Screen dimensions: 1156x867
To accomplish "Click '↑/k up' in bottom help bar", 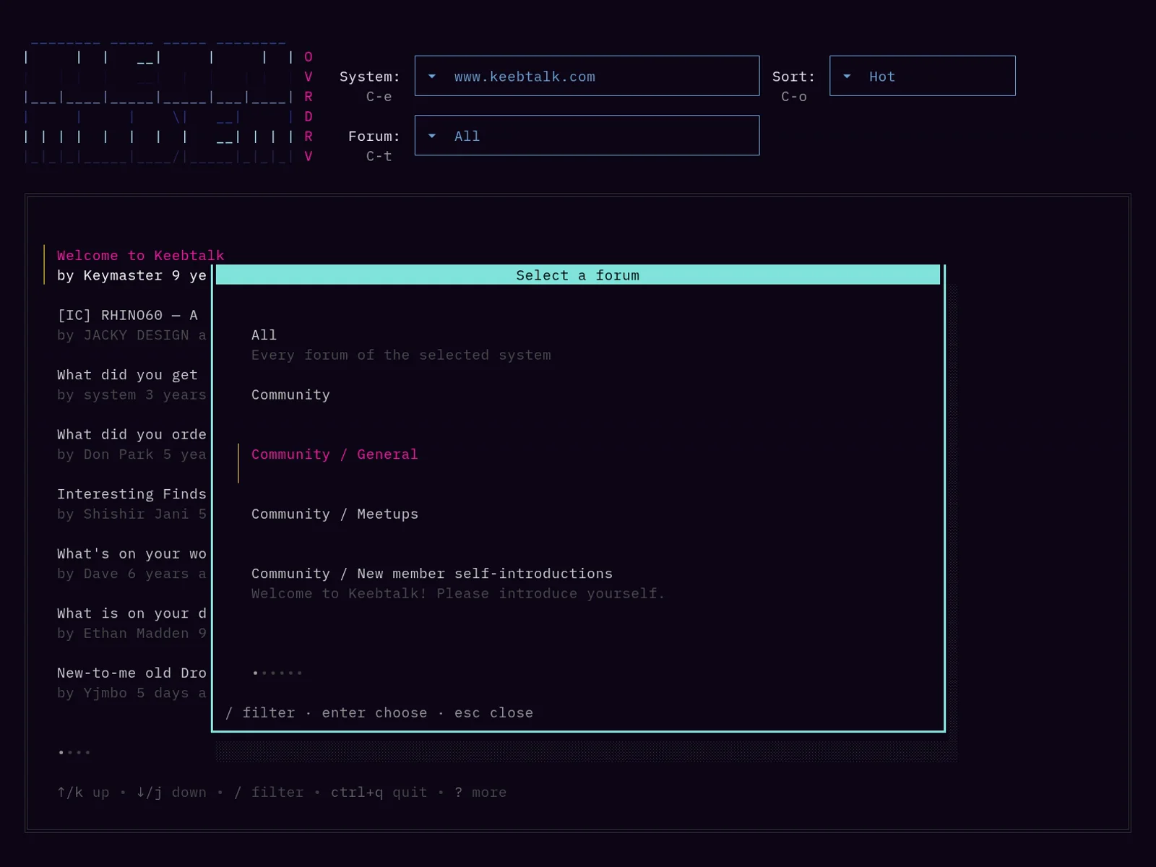I will [x=83, y=793].
